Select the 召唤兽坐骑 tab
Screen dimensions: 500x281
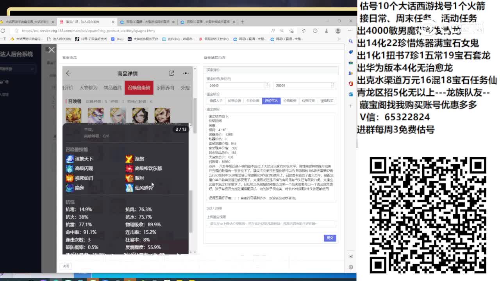click(139, 88)
